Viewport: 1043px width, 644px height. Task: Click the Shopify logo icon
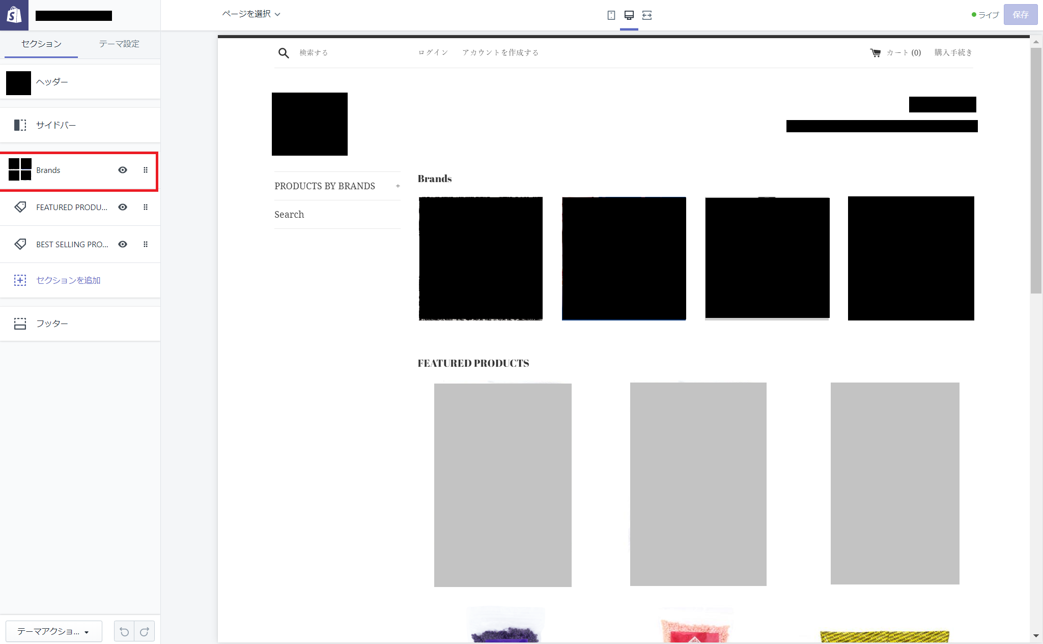14,15
